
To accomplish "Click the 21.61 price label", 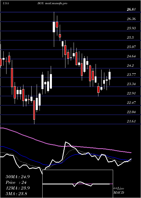I will pyautogui.click(x=131, y=121).
